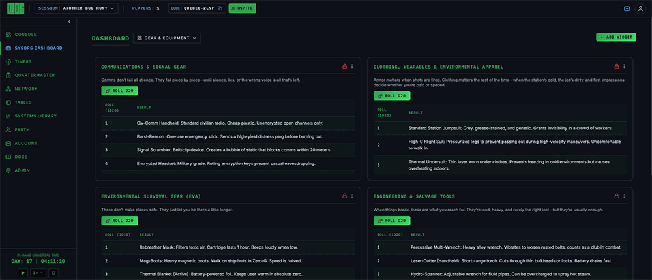The width and height of the screenshot is (652, 280).
Task: Reset the in-game universal time
Action: coord(53,272)
